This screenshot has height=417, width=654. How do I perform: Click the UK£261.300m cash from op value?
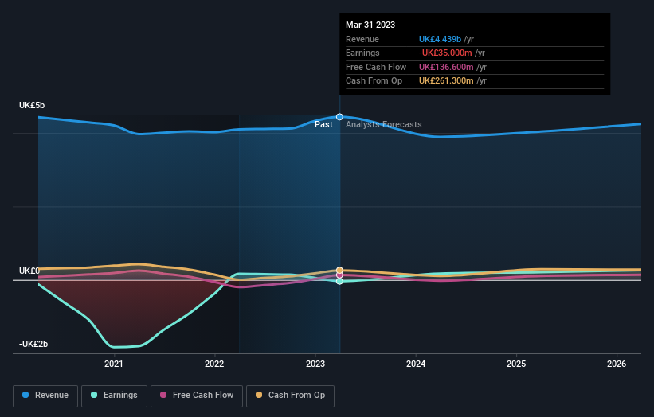[446, 81]
